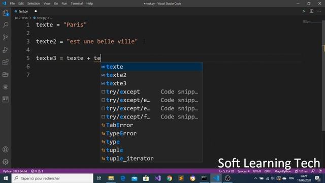Select 'TypeError' in the suggestion list
The image size is (325, 183).
click(x=152, y=133)
